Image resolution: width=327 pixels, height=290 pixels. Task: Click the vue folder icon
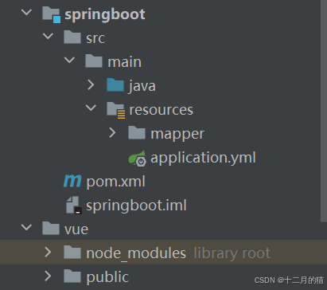tap(51, 228)
